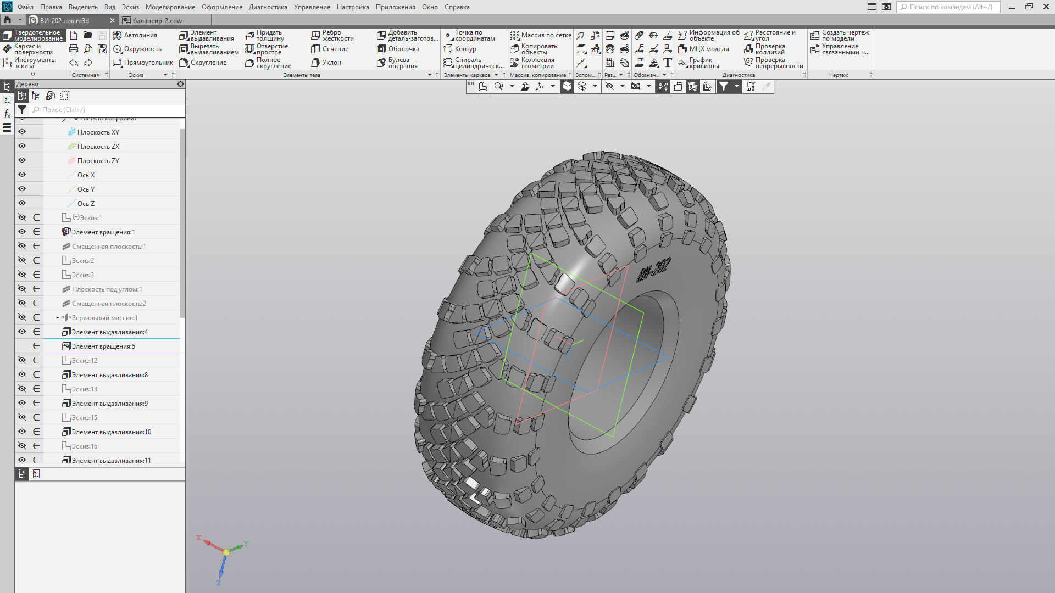1055x593 pixels.
Task: Select the Cylindrical spiral tool
Action: [473, 63]
